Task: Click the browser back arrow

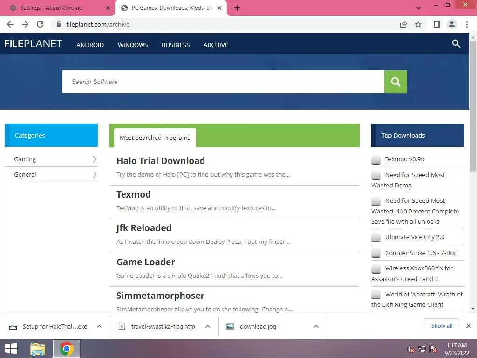Action: [x=10, y=24]
